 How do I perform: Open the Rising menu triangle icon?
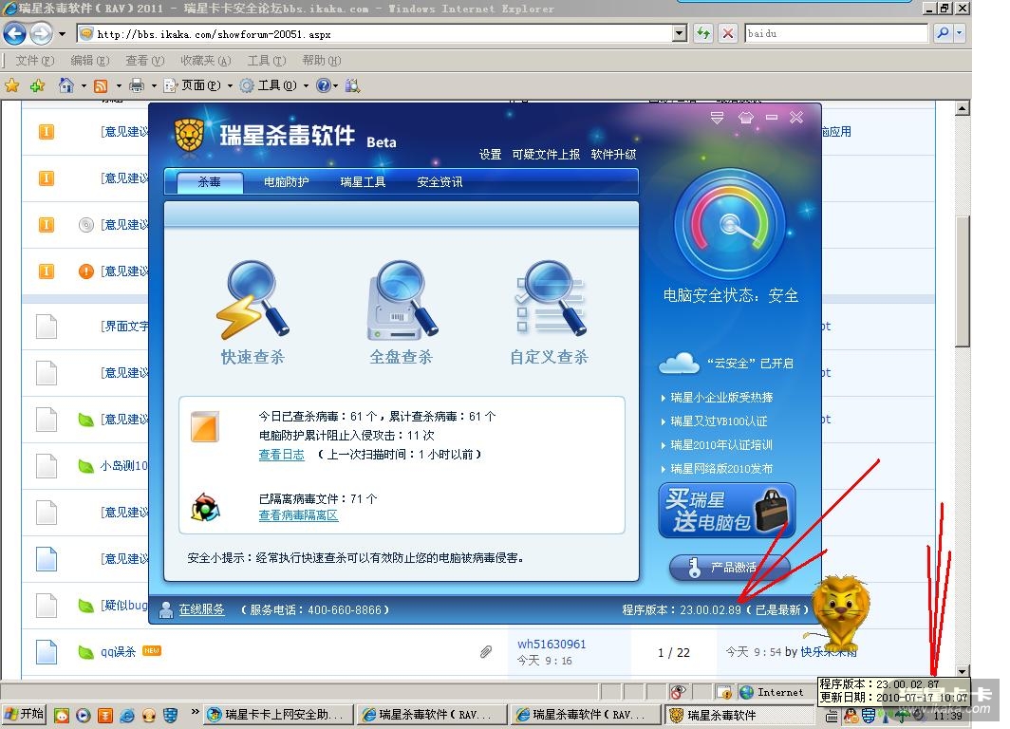pos(717,117)
